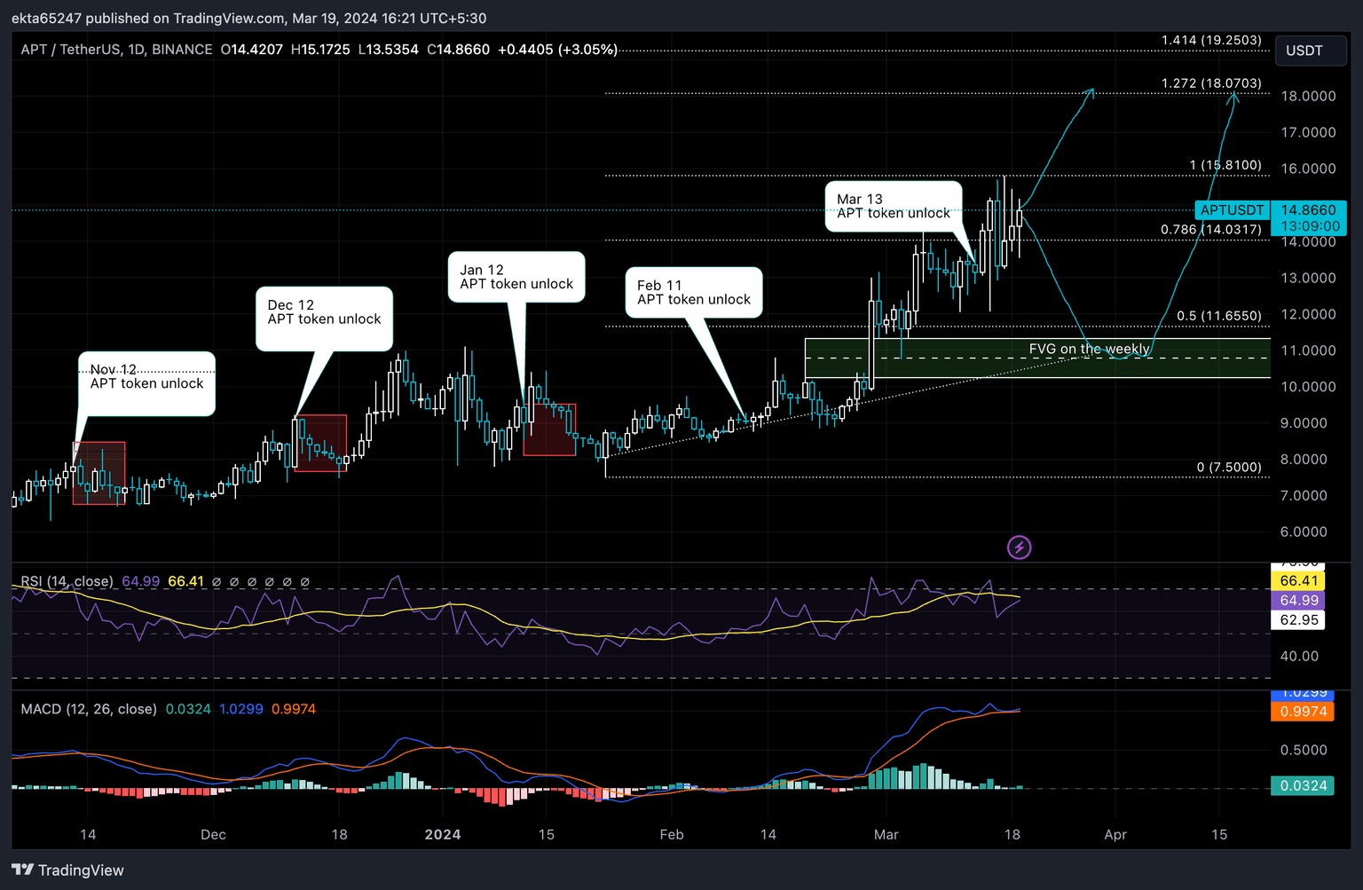Click the 16.0000 price axis level

1308,169
